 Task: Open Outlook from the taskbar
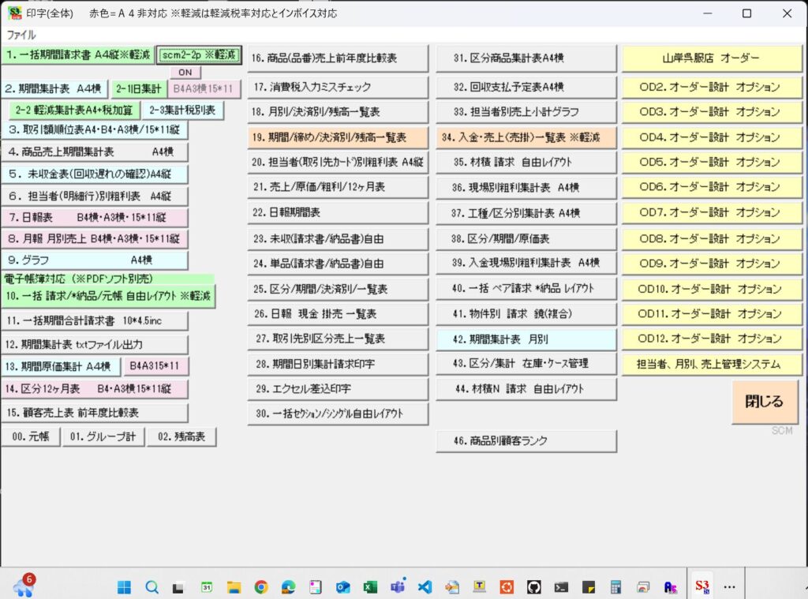(x=342, y=586)
